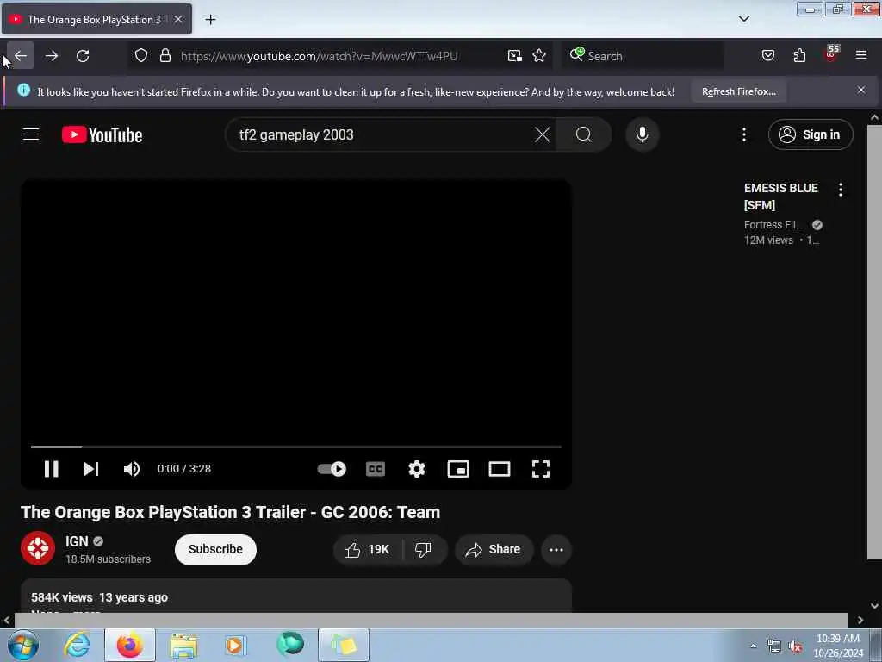Image resolution: width=882 pixels, height=662 pixels.
Task: Open the muted volume tray icon
Action: pyautogui.click(x=795, y=646)
